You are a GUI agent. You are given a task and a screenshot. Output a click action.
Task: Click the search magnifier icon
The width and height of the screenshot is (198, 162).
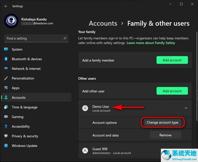65,38
